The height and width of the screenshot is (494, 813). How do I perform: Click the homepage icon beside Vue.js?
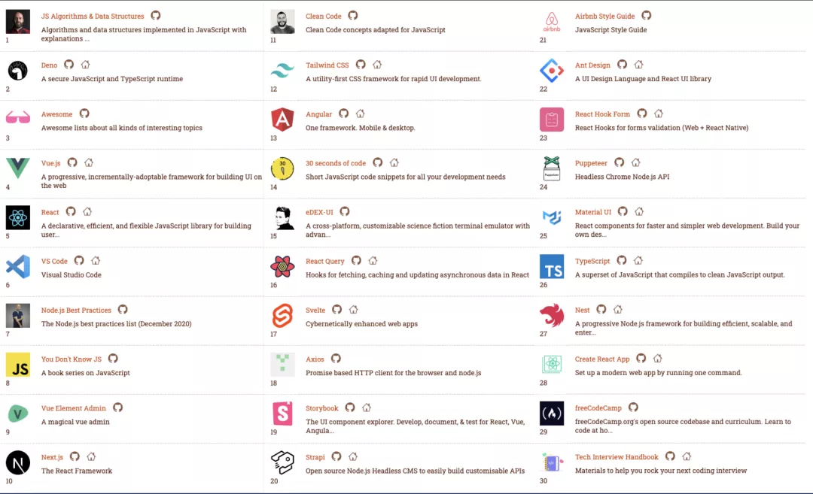coord(89,162)
